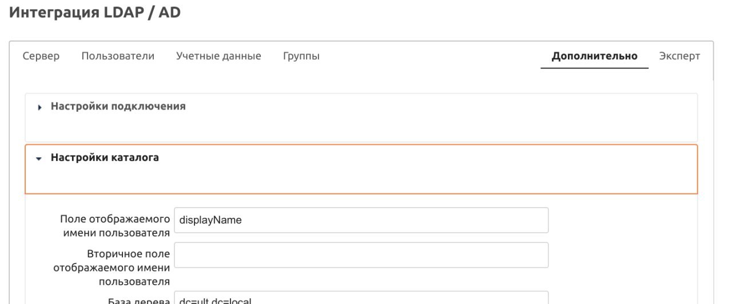Click the Поле отображаемого имени пользователя label

(115, 226)
